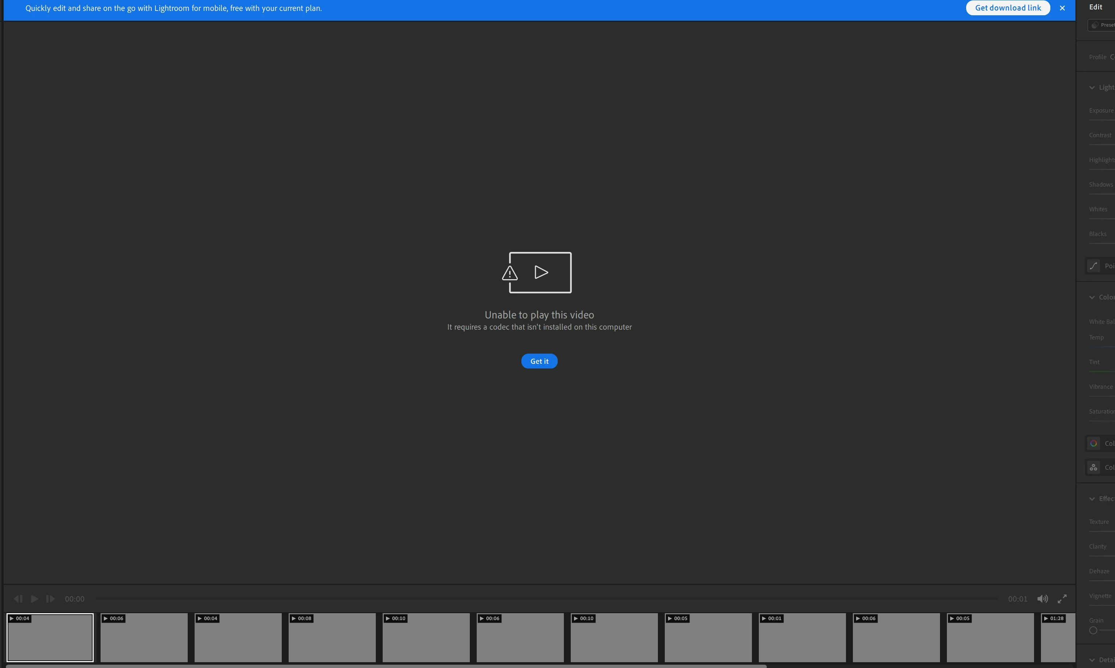Click the Get it codec button

point(539,361)
